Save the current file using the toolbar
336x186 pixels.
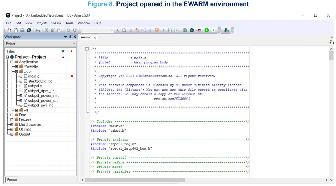[x=22, y=30]
